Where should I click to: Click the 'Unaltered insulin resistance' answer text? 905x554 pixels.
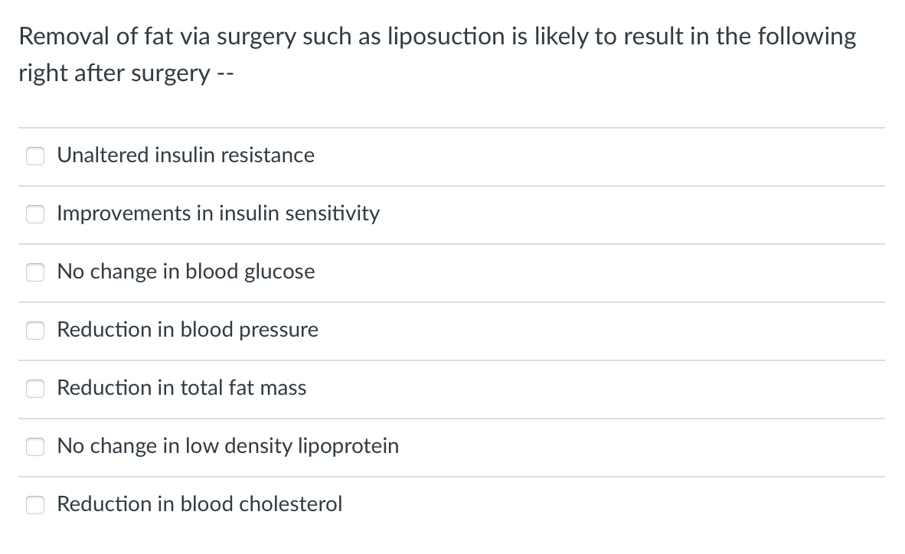[185, 155]
